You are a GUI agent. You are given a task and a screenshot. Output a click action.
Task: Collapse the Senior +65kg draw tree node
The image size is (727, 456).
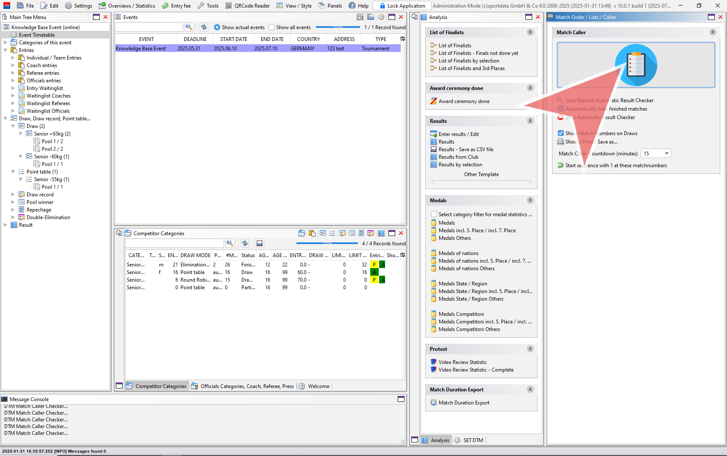pyautogui.click(x=20, y=134)
